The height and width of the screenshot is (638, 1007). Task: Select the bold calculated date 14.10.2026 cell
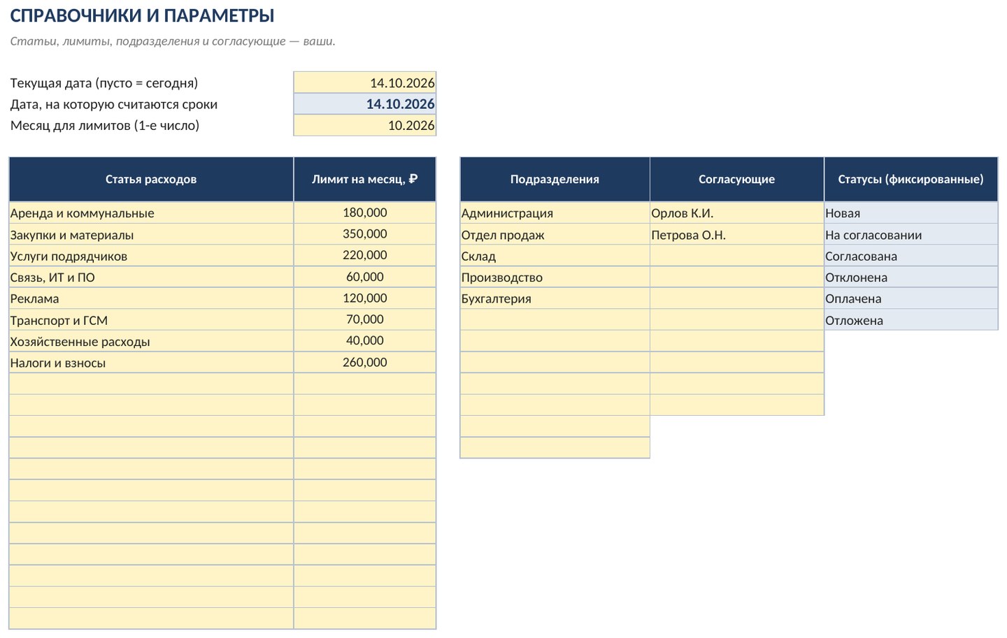coord(364,104)
